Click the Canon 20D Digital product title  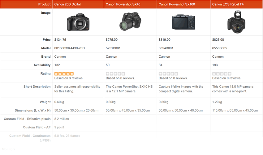(67, 4)
